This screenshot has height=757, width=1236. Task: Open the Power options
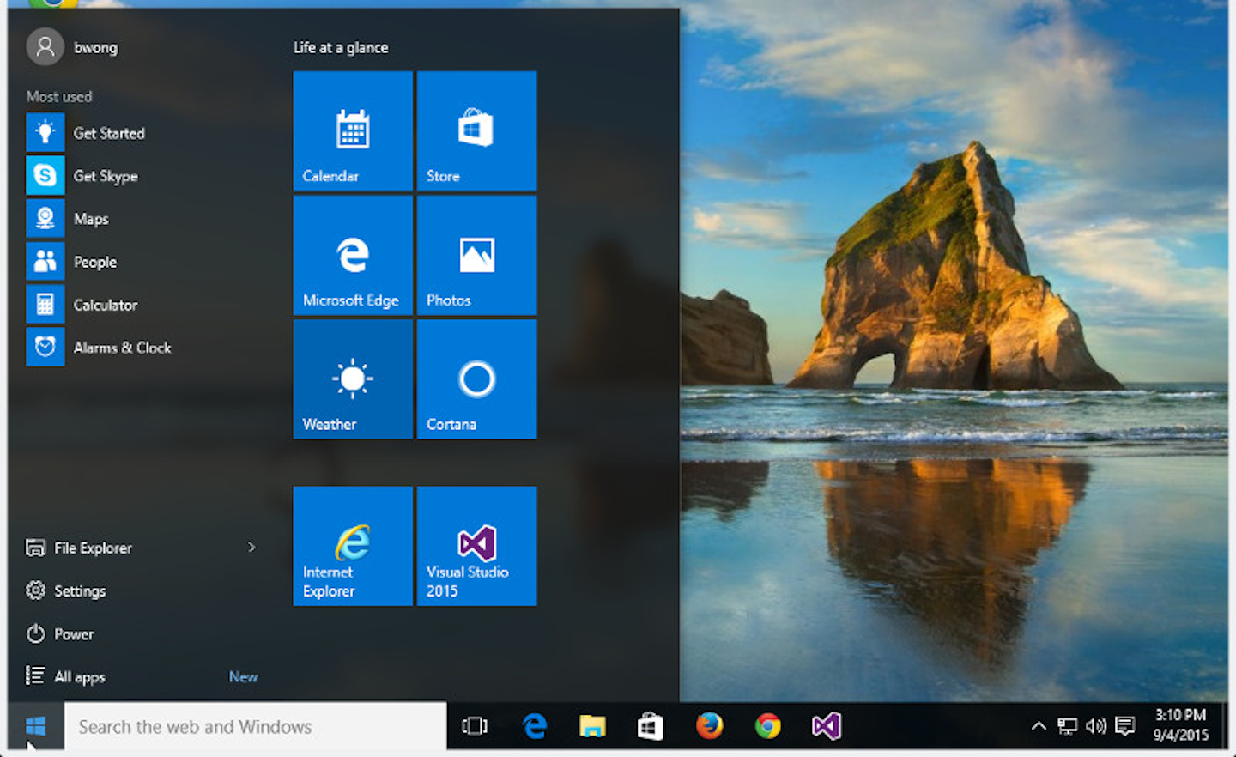(x=60, y=634)
